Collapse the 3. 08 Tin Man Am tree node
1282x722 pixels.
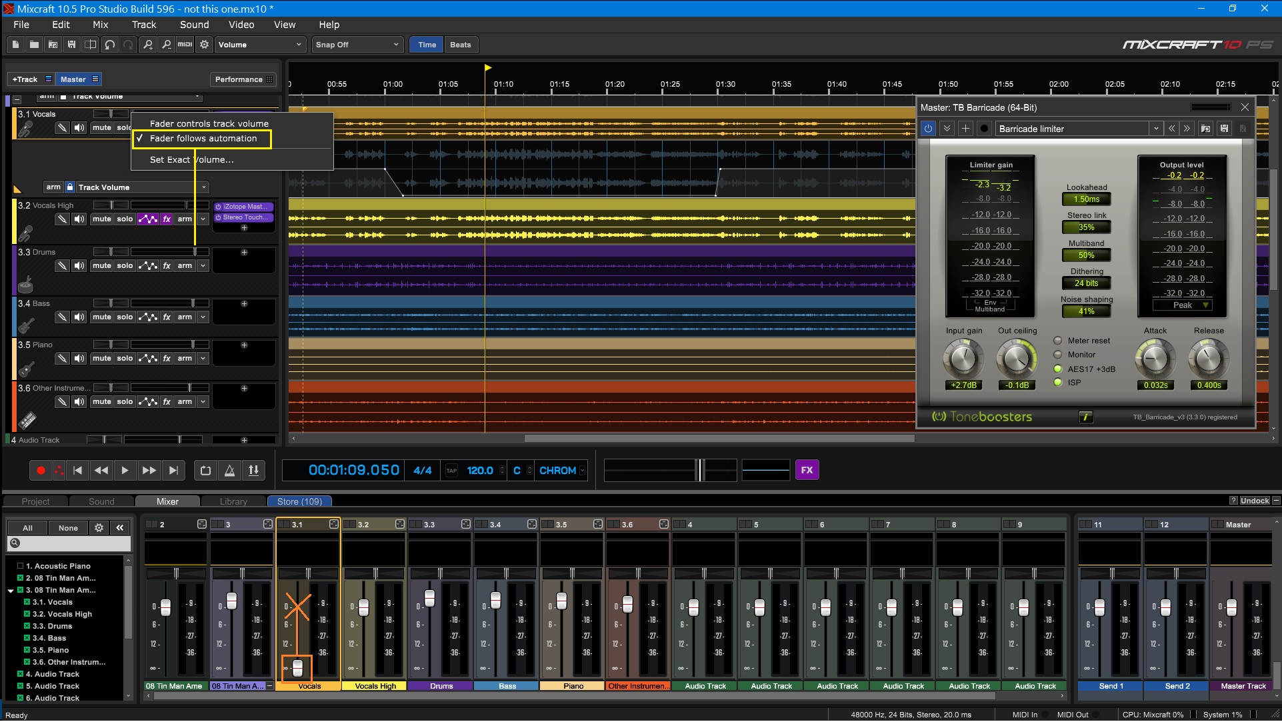click(11, 591)
